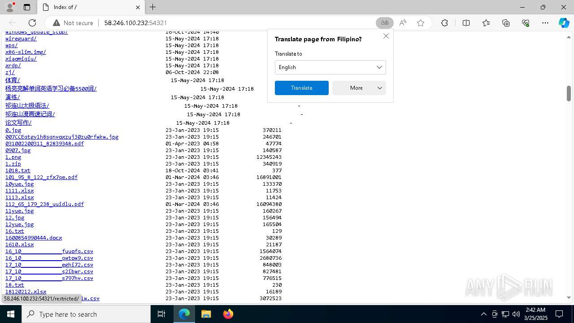Show hidden system tray icons

point(483,314)
